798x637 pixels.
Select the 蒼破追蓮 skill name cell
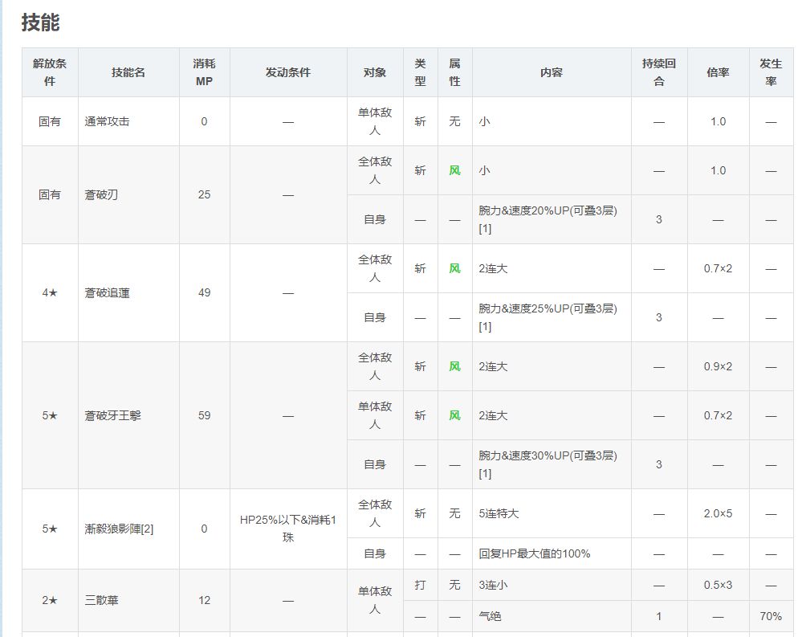[107, 293]
